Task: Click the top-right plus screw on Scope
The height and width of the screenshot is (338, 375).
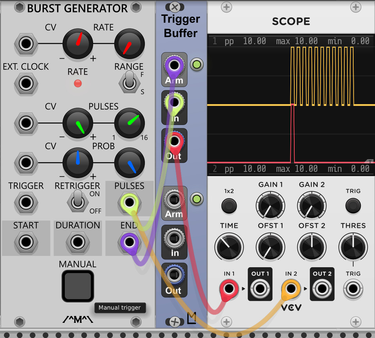Action: [x=356, y=7]
